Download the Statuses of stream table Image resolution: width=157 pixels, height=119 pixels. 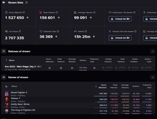tap(153, 51)
